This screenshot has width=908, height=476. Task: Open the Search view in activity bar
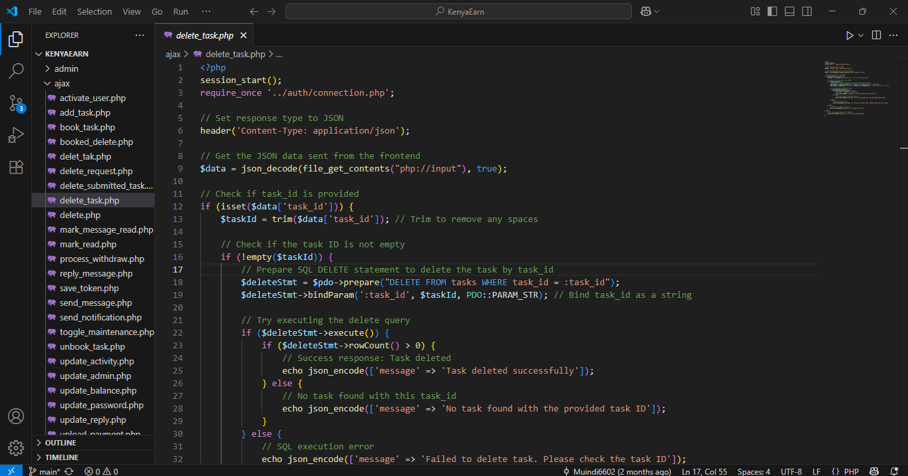coord(16,71)
